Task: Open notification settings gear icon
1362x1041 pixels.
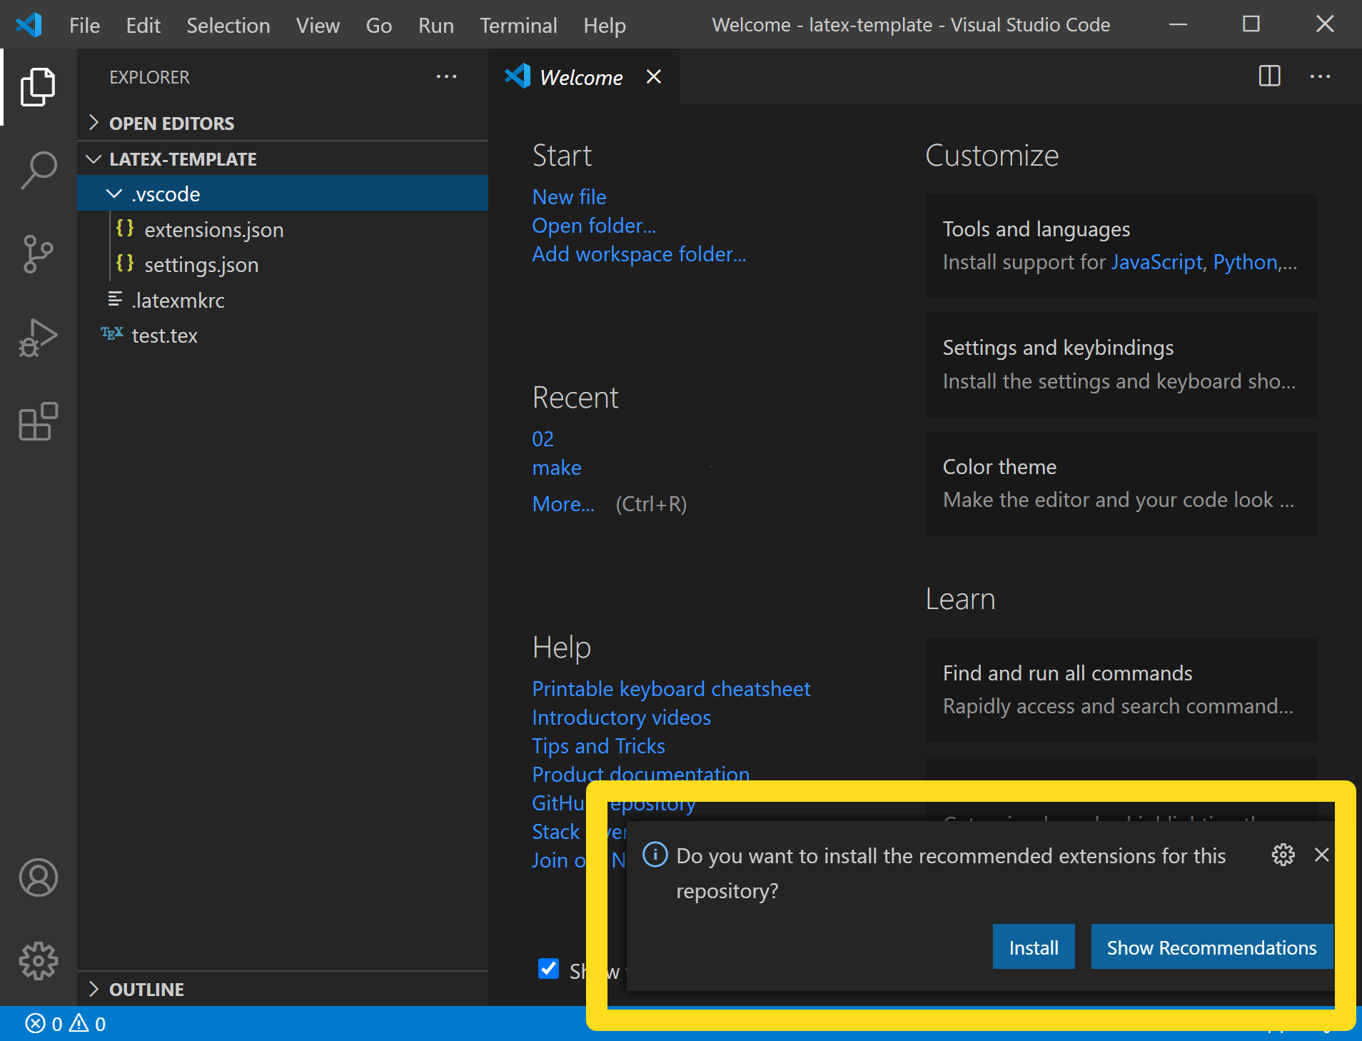Action: [1283, 855]
